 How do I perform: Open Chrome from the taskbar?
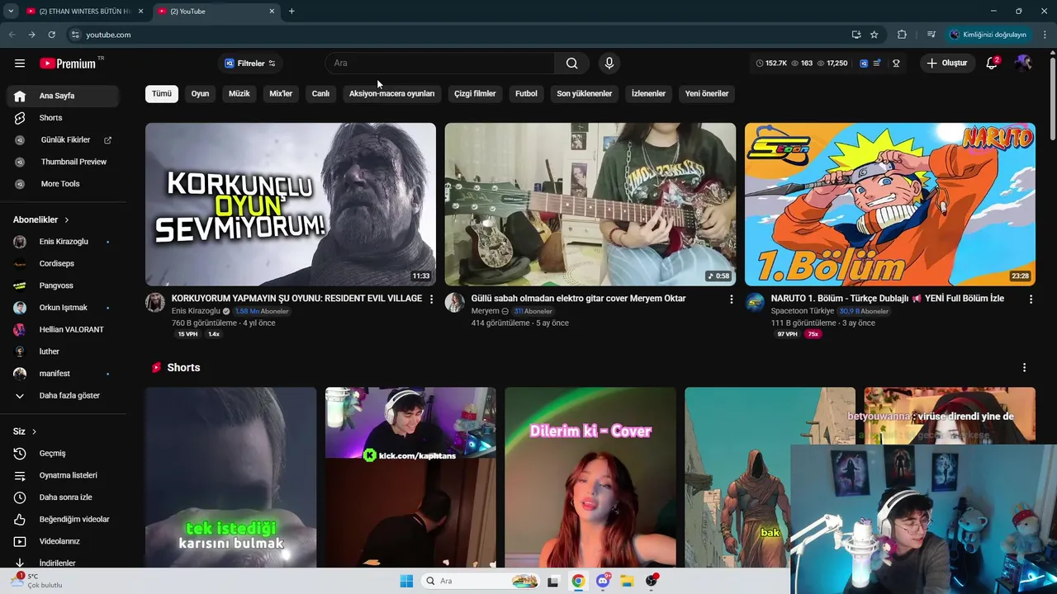coord(578,581)
